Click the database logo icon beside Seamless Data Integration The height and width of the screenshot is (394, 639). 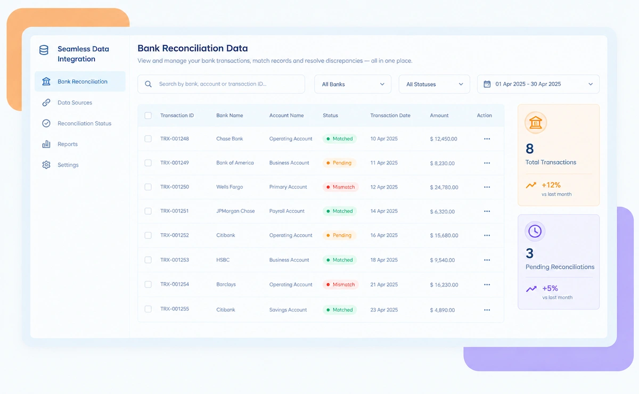44,51
